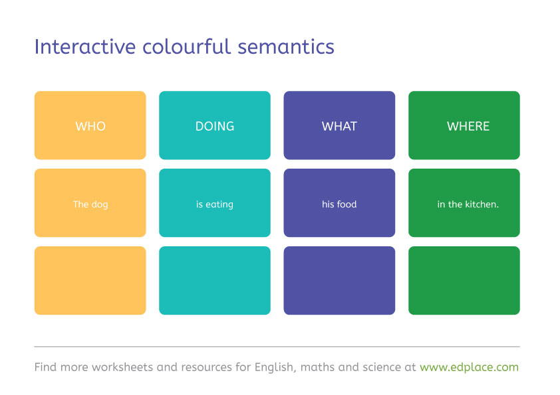Open the www.edplace.com link
Image resolution: width=560 pixels, height=395 pixels.
coord(469,367)
